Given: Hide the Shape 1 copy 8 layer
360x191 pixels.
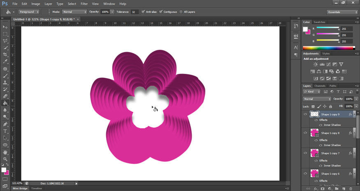Looking at the screenshot, I should click(x=305, y=133).
